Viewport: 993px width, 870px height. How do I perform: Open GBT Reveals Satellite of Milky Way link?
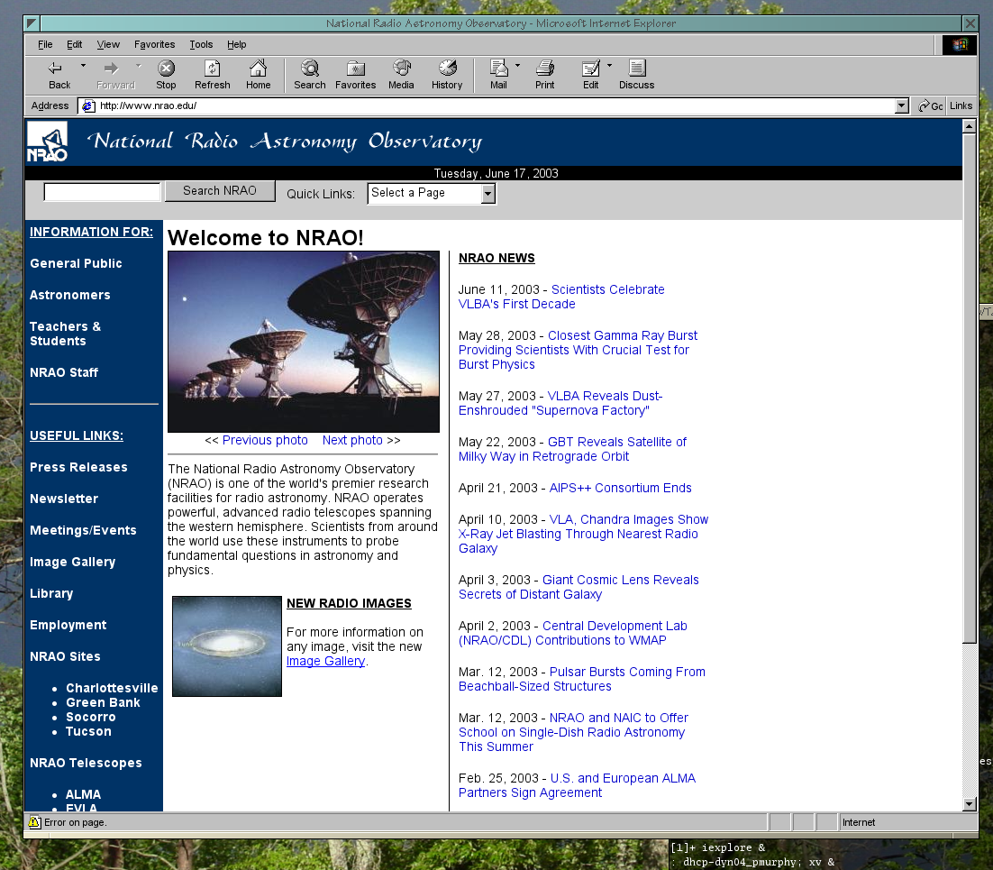[572, 449]
